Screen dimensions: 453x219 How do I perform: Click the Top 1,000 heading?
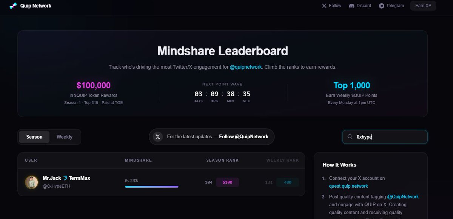click(352, 85)
